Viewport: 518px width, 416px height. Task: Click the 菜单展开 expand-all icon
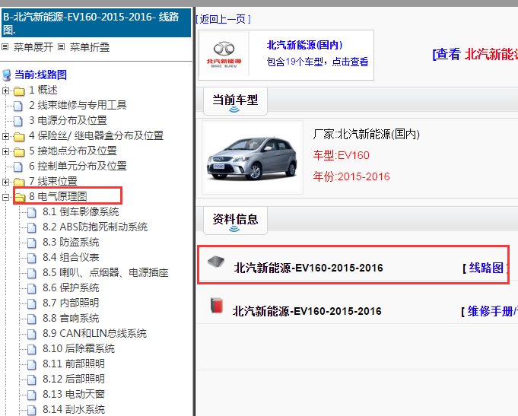5,47
